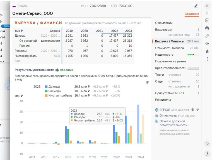The width and height of the screenshot is (212, 160).
Task: Open chart display options list icon
Action: click(x=147, y=83)
